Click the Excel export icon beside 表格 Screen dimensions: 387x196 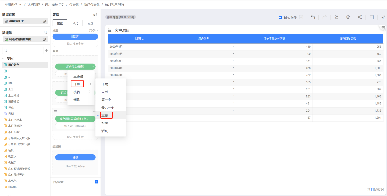point(95,15)
